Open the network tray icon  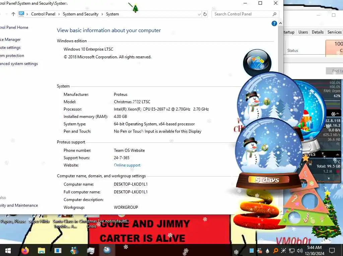tap(292, 251)
